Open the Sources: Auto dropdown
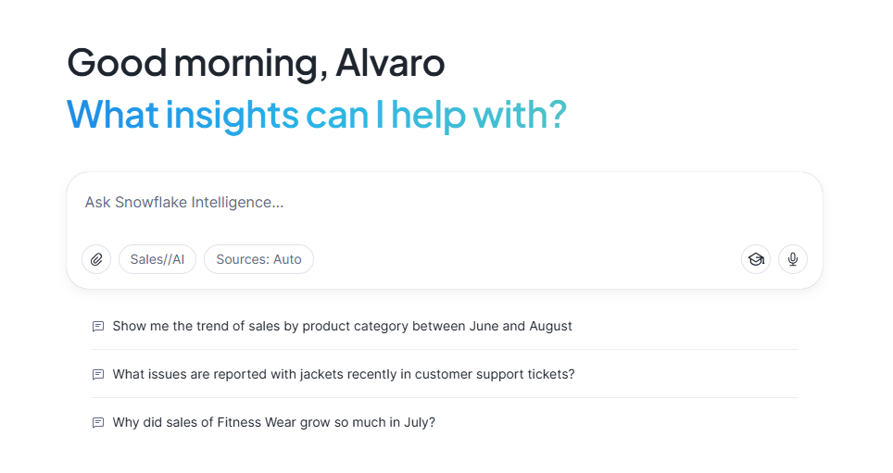The image size is (893, 473). coord(258,259)
